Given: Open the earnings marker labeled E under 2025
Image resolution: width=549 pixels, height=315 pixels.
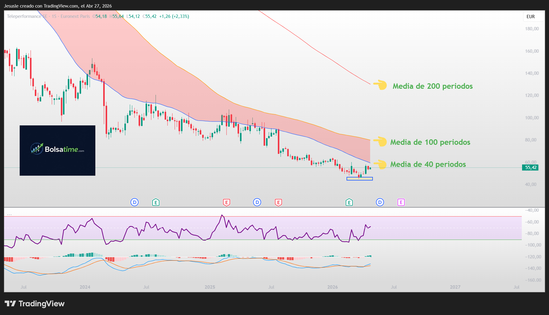Looking at the screenshot, I should 227,202.
